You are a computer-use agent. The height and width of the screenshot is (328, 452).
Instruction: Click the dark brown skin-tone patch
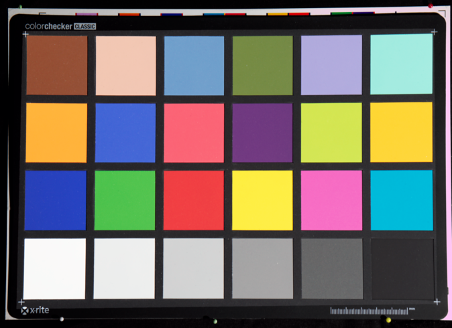57,66
